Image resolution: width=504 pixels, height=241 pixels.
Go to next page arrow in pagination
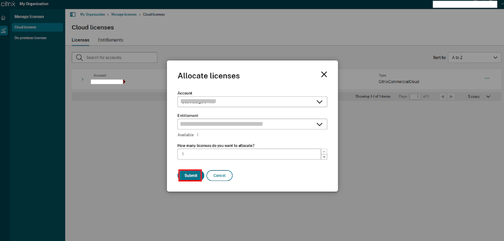click(x=451, y=96)
